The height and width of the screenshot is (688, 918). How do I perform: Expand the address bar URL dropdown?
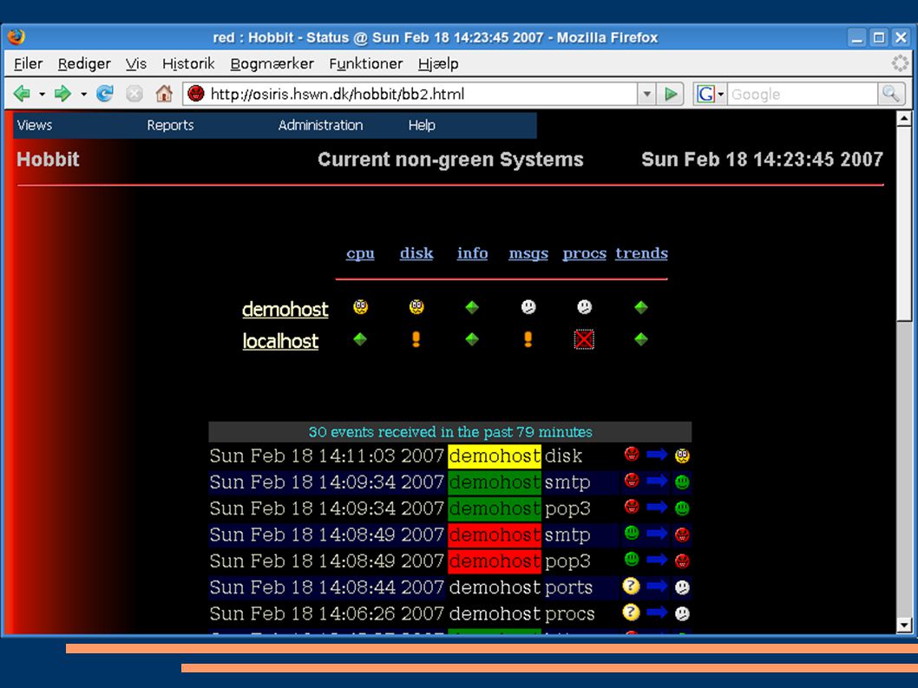(x=646, y=94)
